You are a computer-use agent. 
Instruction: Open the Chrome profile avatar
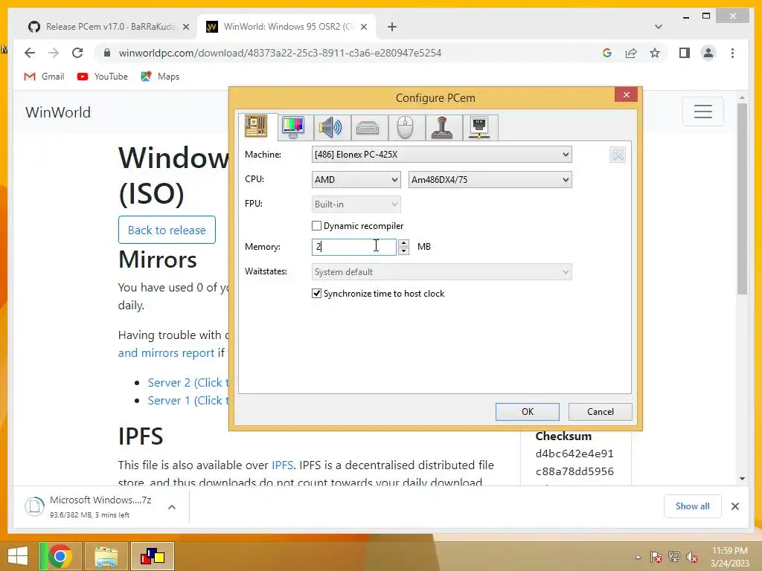[708, 53]
